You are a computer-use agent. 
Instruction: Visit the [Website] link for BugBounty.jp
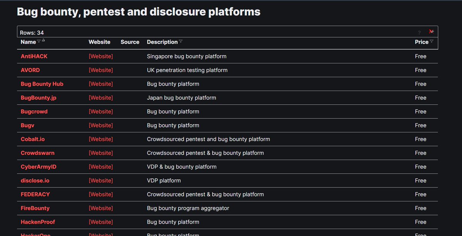tap(101, 98)
